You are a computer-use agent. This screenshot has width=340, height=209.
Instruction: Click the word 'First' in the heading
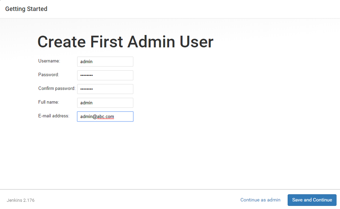pos(107,42)
